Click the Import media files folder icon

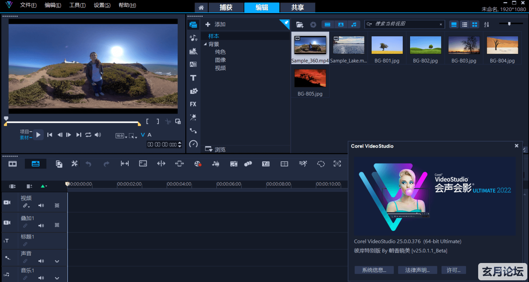point(300,25)
